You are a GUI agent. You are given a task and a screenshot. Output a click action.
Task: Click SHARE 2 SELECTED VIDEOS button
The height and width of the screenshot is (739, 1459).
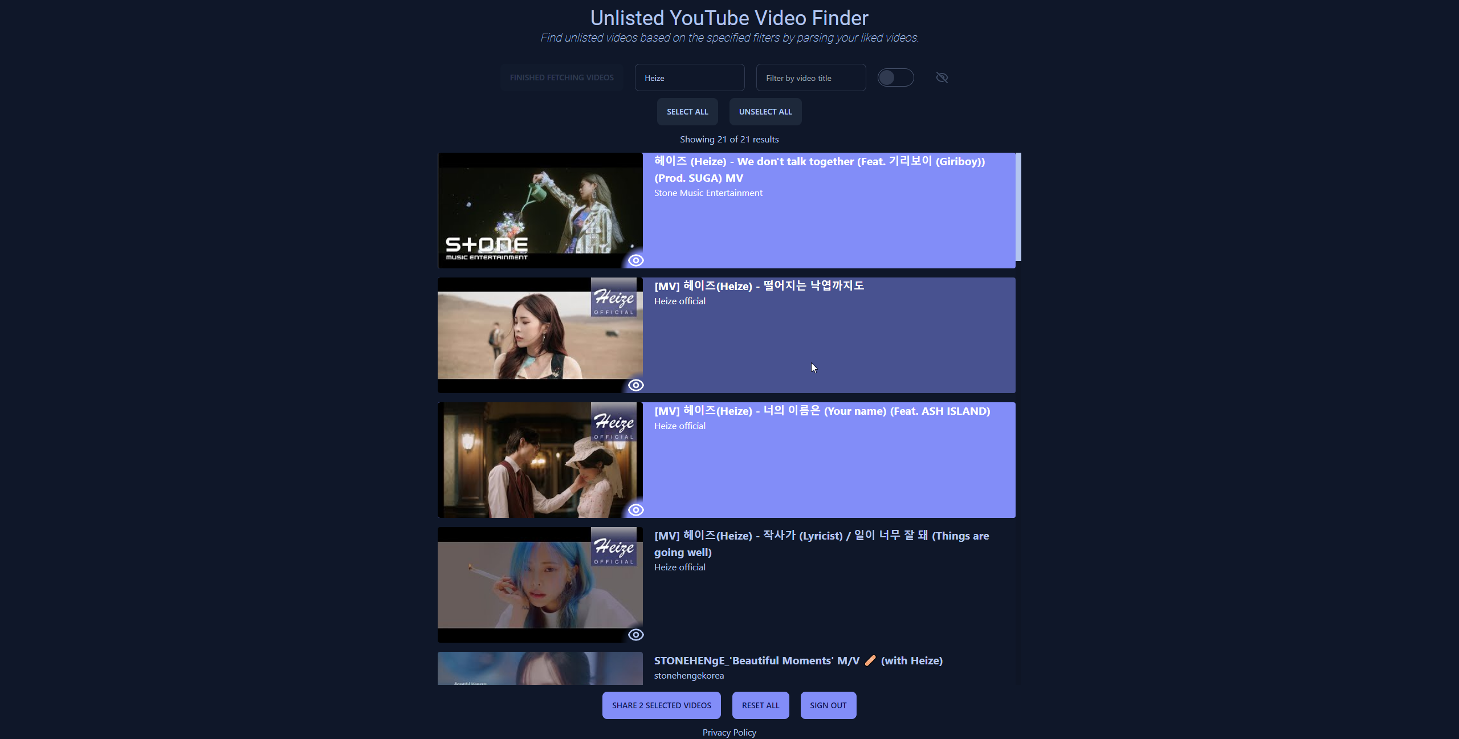[661, 705]
